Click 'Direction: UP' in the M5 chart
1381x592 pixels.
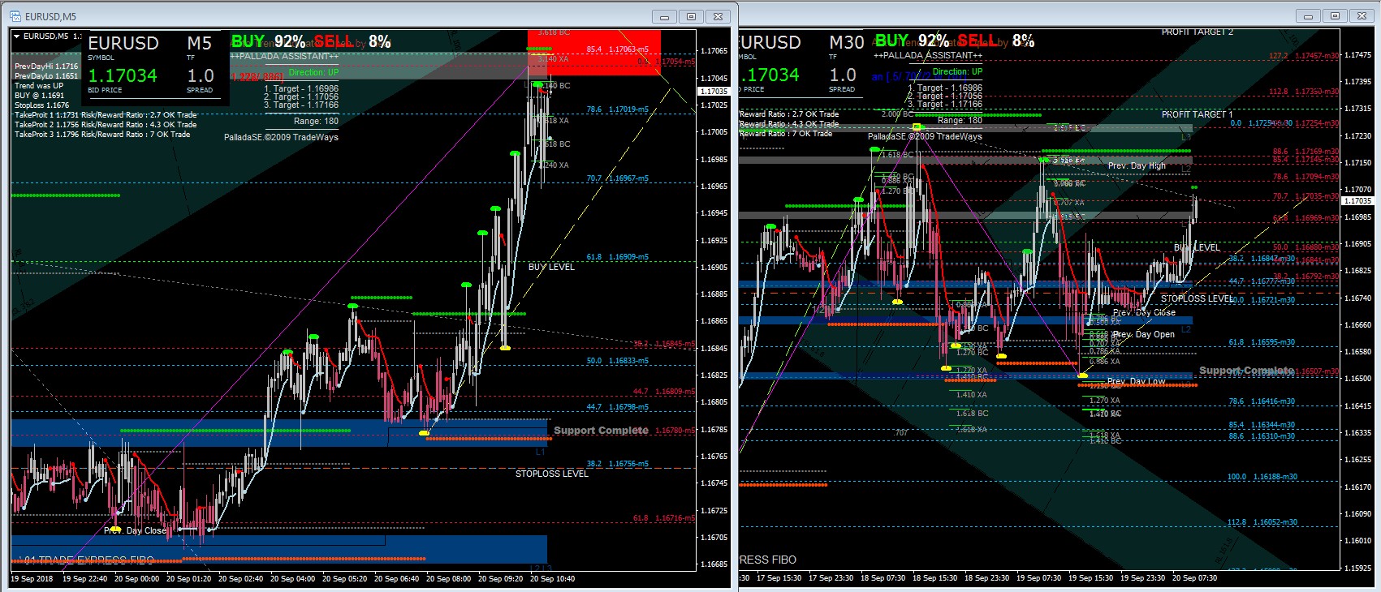tap(313, 72)
